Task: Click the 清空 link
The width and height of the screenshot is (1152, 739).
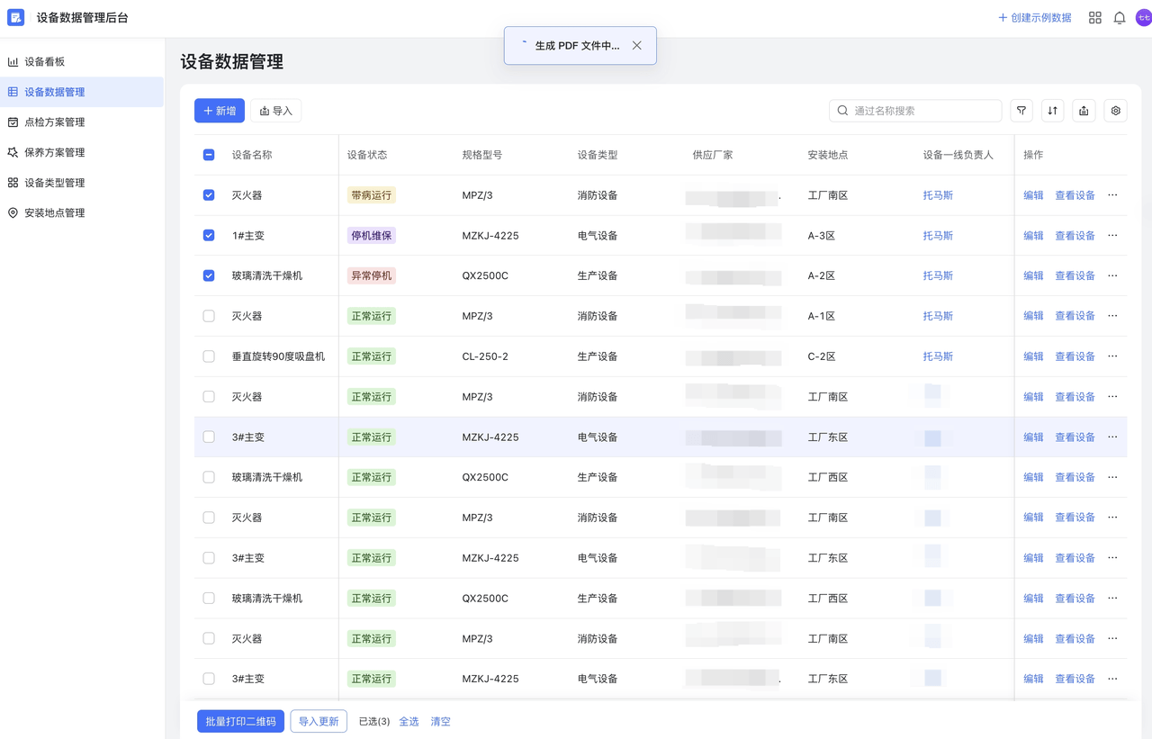Action: 440,721
